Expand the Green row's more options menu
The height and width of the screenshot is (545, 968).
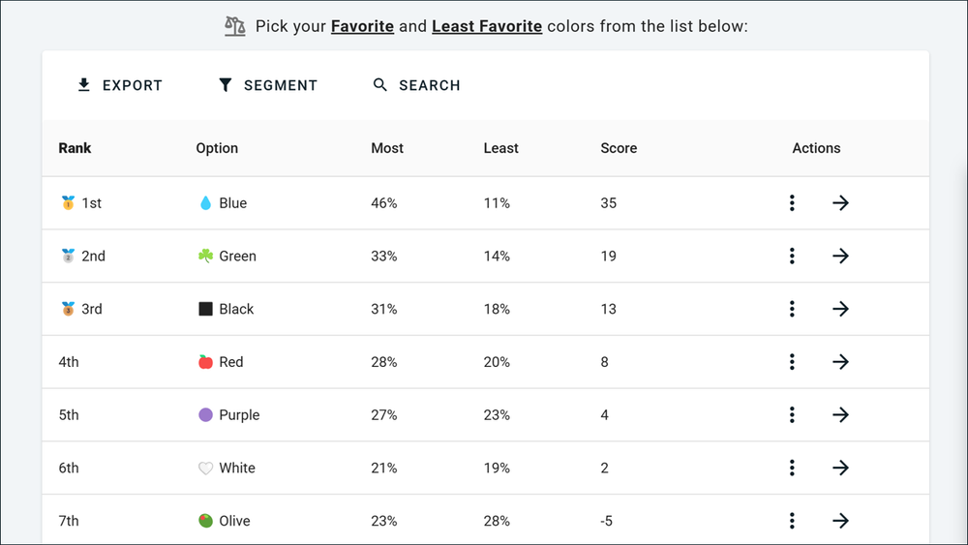[x=792, y=257]
